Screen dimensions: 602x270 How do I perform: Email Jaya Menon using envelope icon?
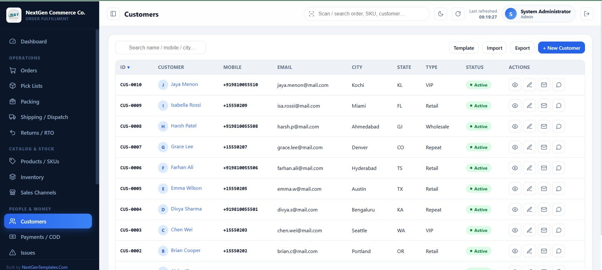coord(544,85)
